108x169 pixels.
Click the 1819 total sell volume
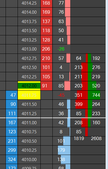click(x=79, y=138)
